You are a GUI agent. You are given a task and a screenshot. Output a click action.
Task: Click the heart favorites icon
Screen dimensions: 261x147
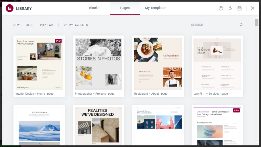point(65,25)
